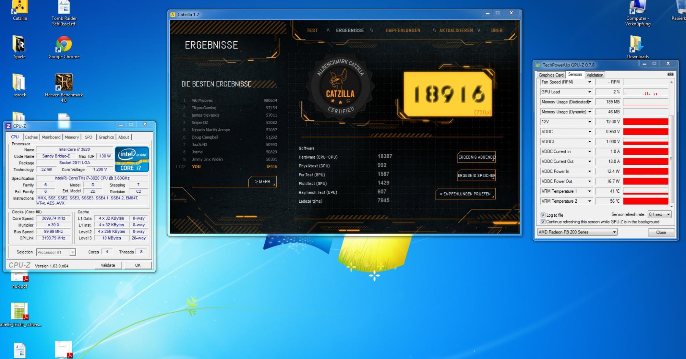Viewport: 686px width, 359px height.
Task: Open the Memory Usage (Dynamic) dropdown
Action: tap(590, 112)
